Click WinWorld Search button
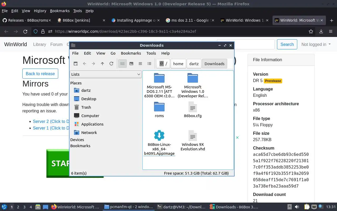 [x=287, y=44]
